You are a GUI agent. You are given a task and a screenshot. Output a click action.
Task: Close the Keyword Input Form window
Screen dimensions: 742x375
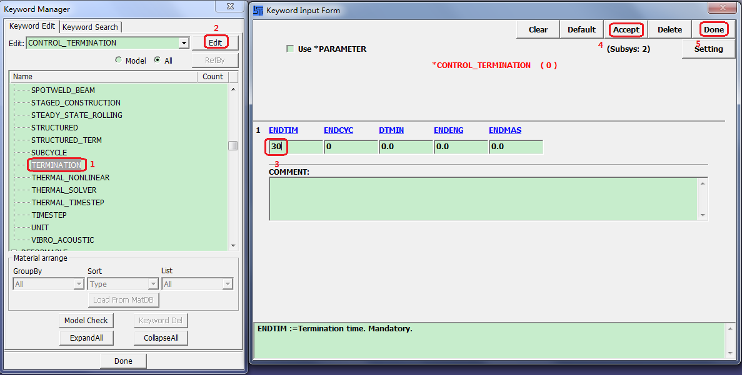723,7
